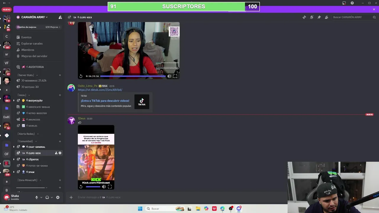This screenshot has width=379, height=213.
Task: Fullscreen the 0:16 video
Action: point(175,76)
